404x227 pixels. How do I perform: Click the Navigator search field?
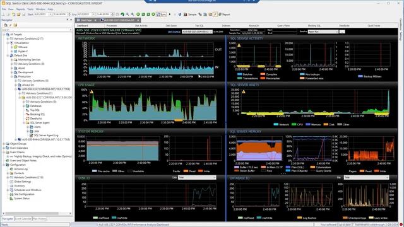point(37,30)
